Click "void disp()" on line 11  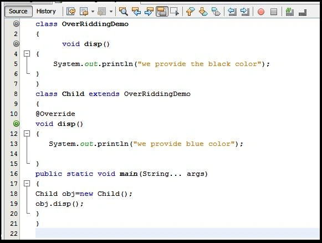(x=59, y=124)
